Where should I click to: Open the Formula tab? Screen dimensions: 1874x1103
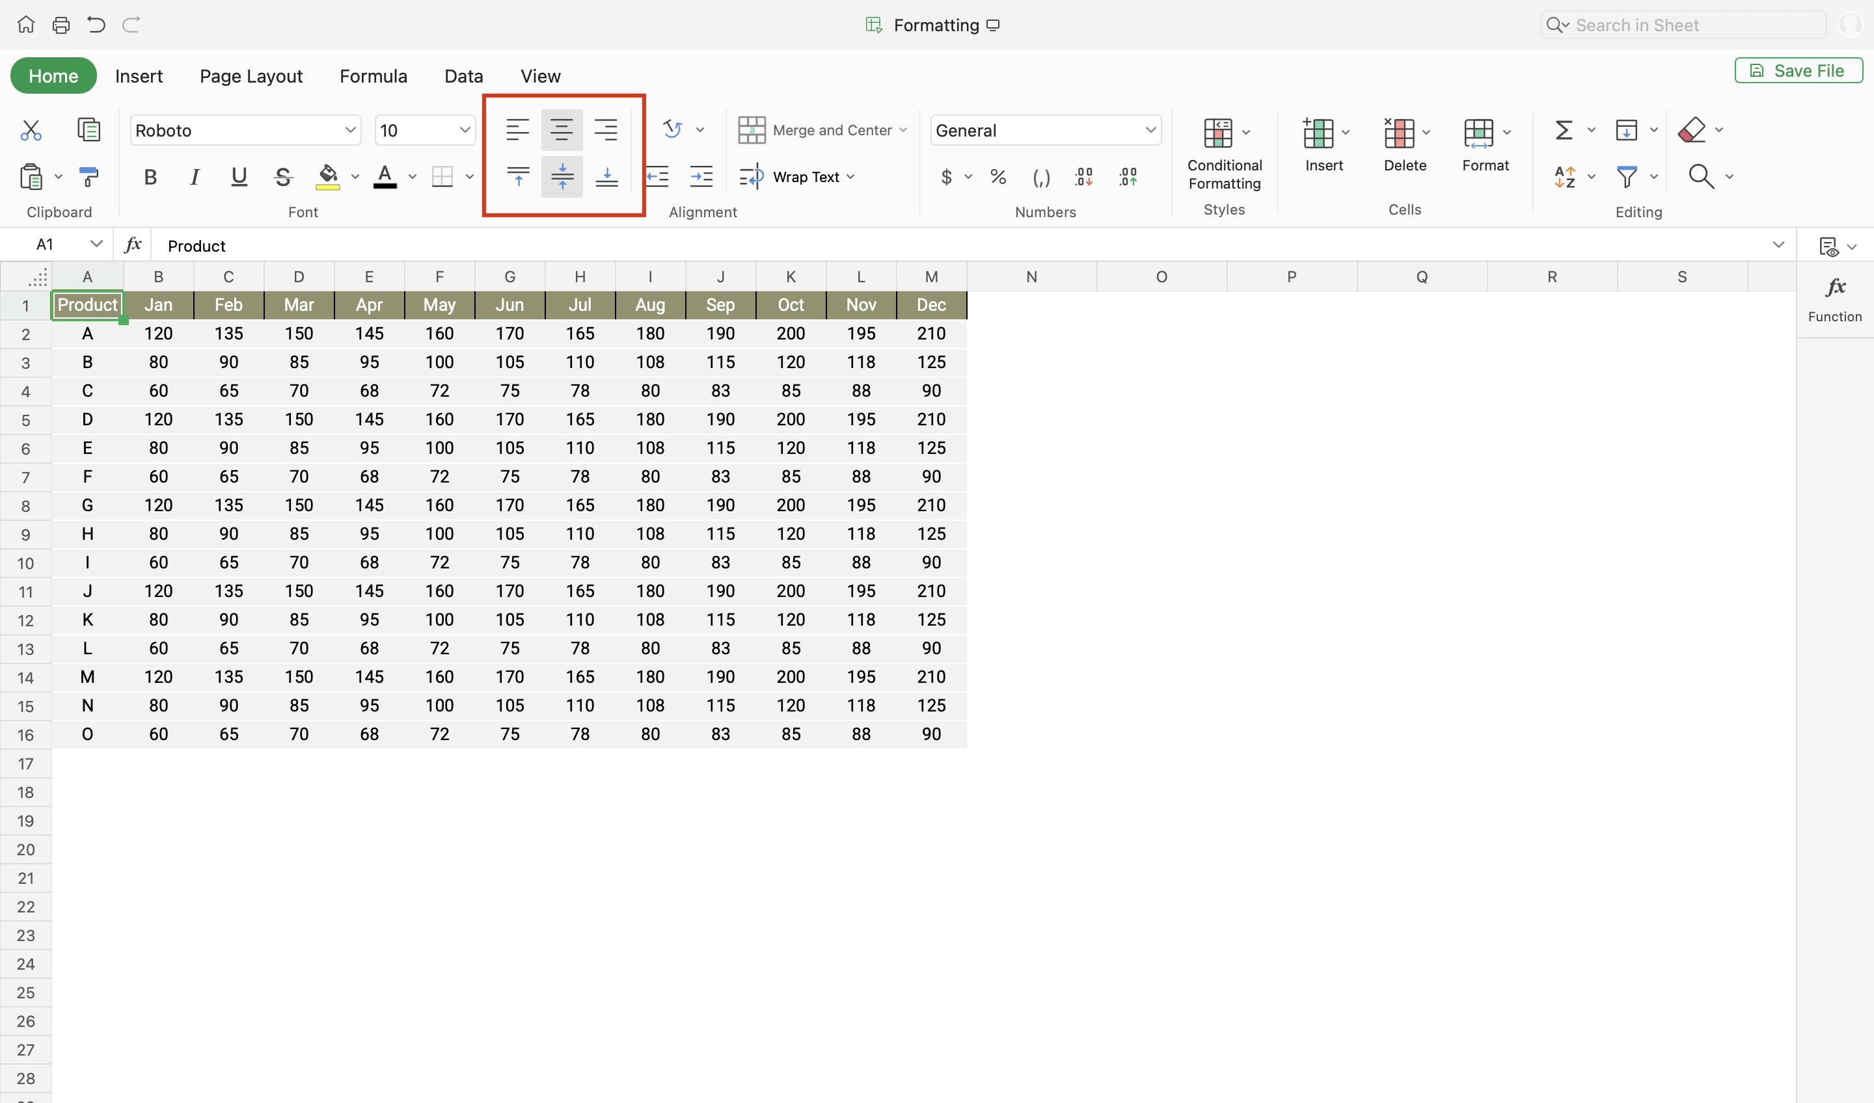click(x=373, y=76)
